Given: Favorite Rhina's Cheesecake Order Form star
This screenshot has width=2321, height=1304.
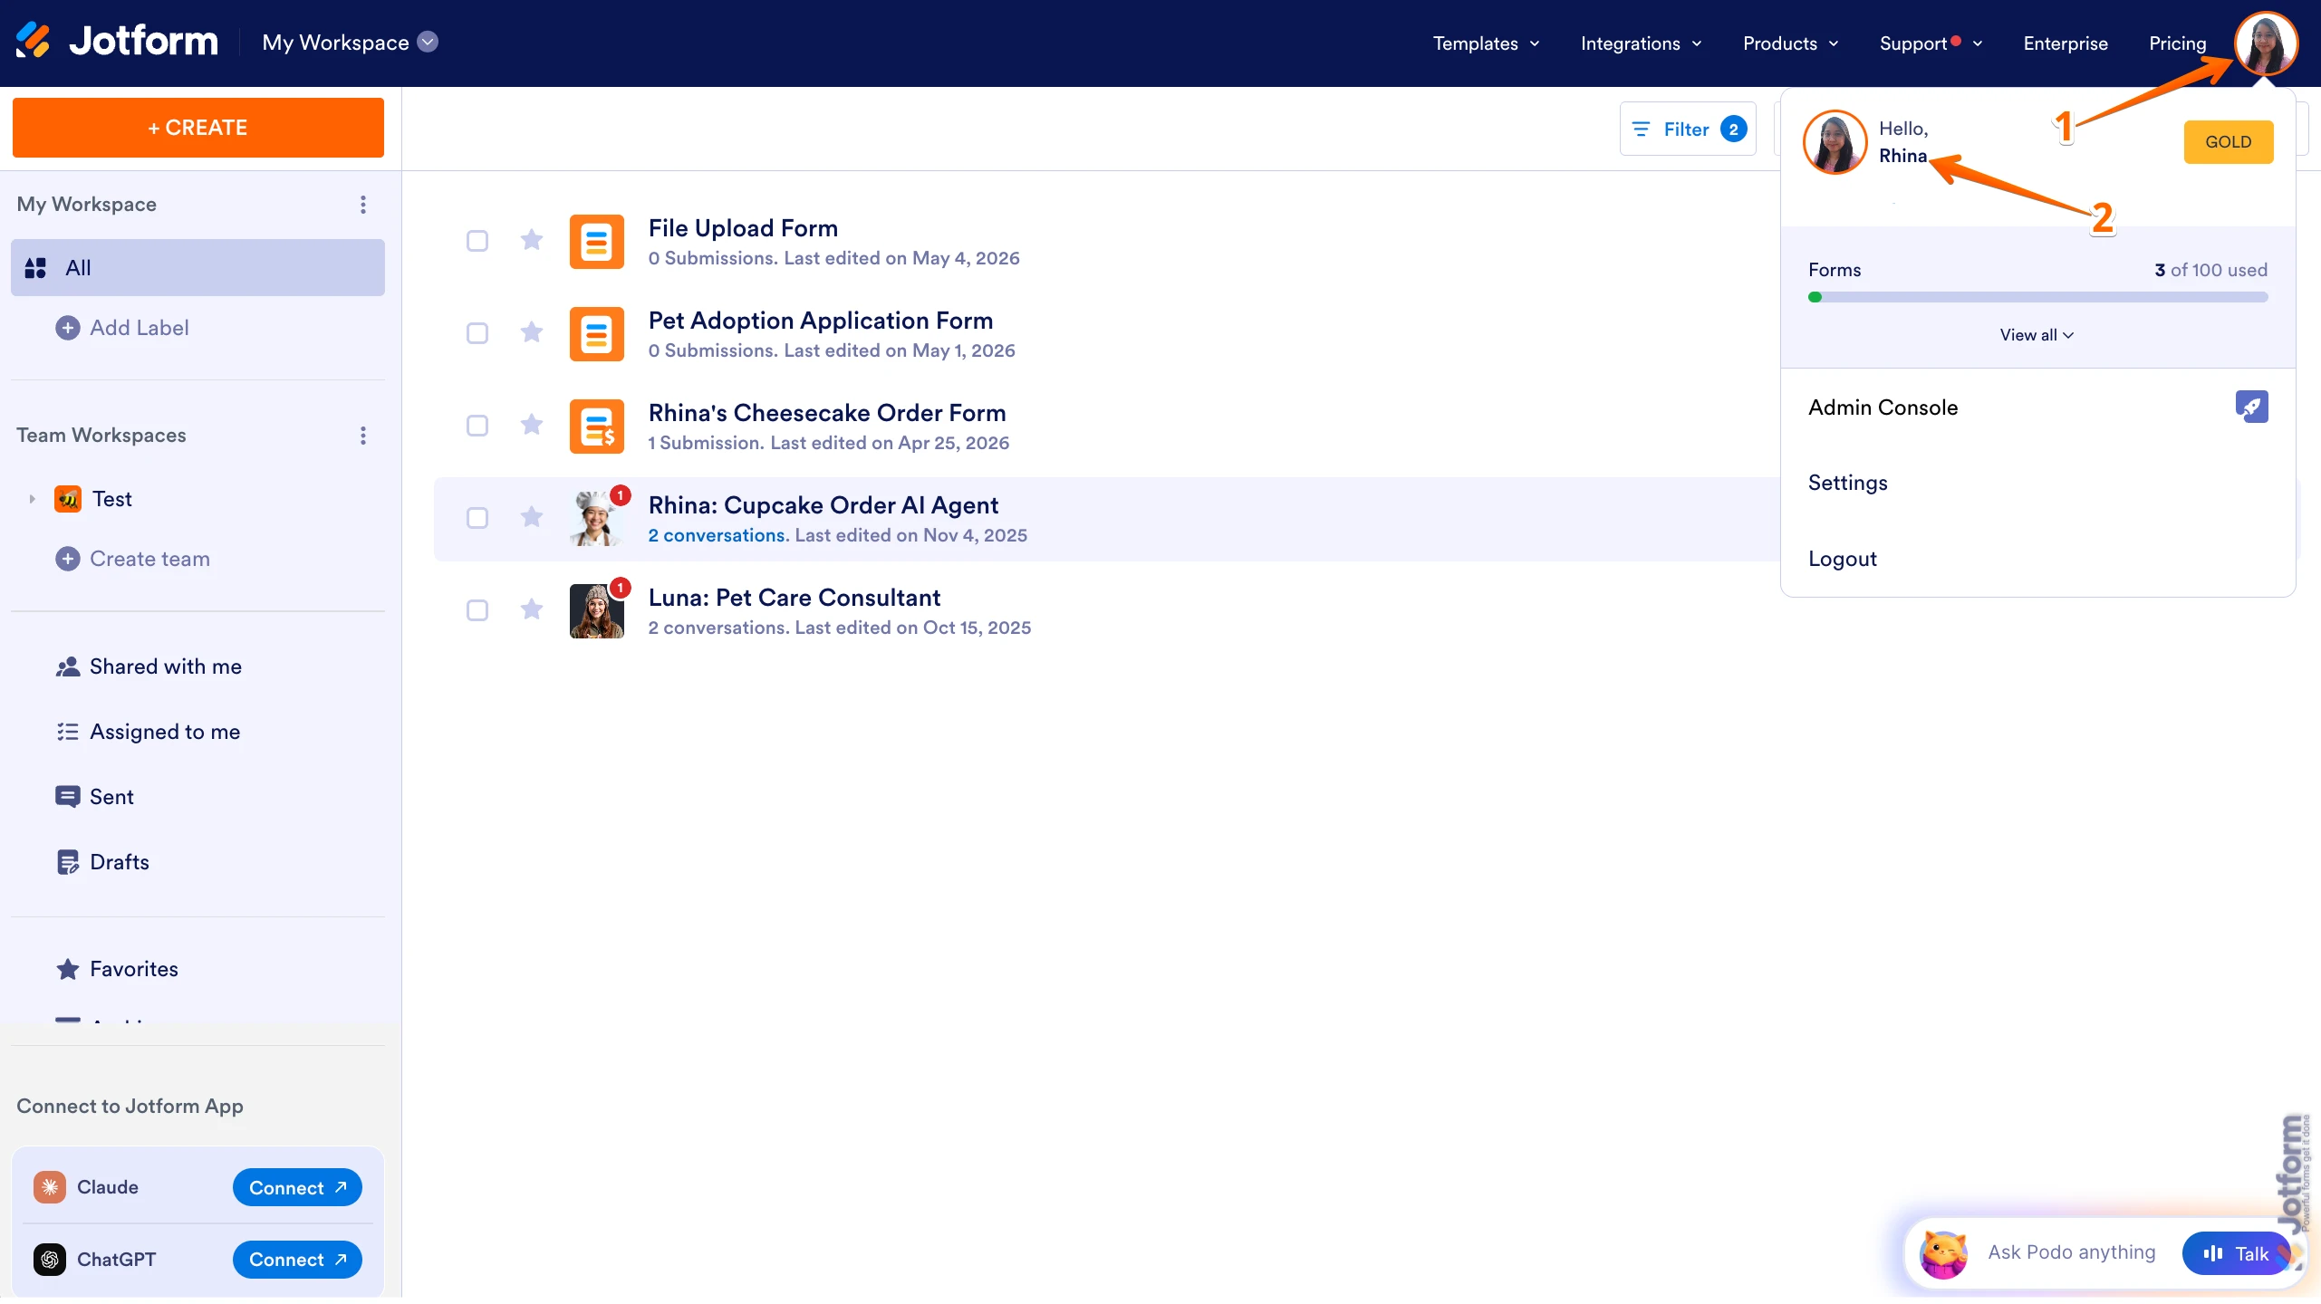Looking at the screenshot, I should coord(532,425).
